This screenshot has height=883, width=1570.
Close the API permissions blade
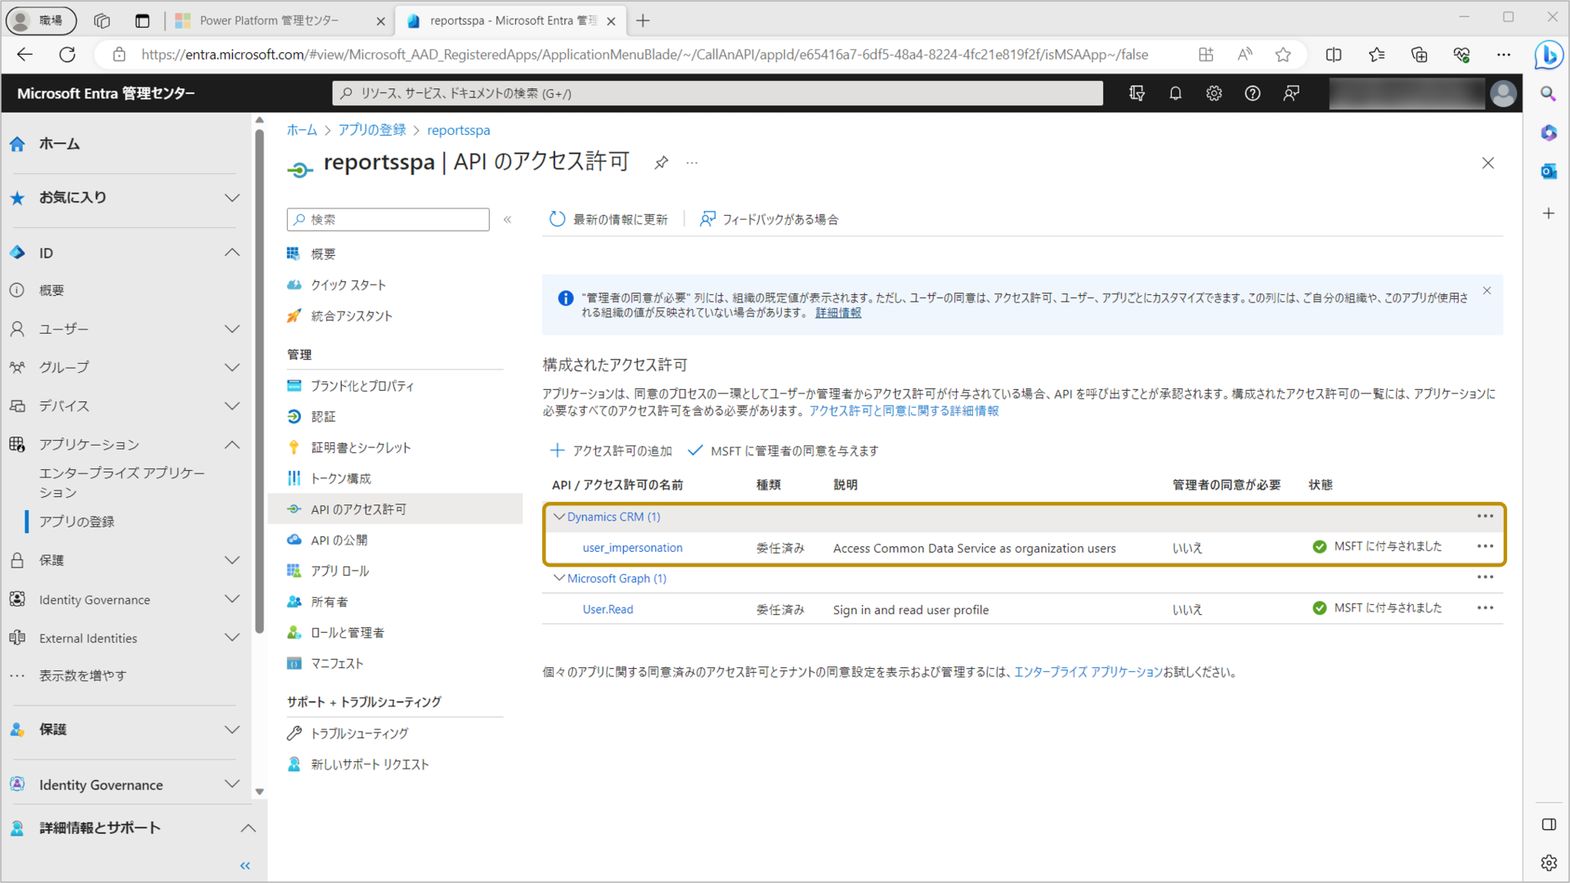(1487, 163)
